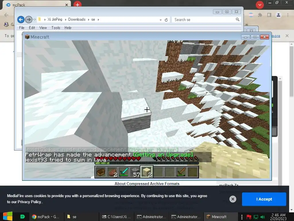Click Explorer forward arrow button

[28, 20]
